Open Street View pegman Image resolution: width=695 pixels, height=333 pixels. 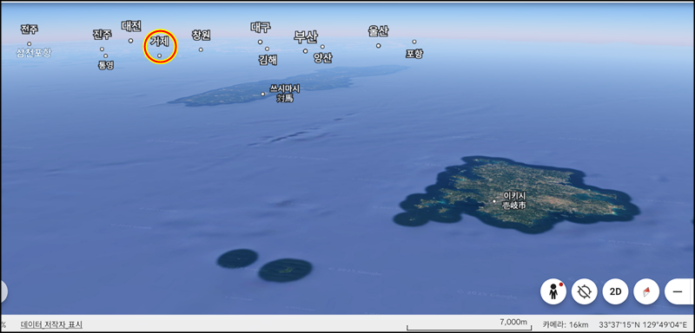(x=553, y=292)
